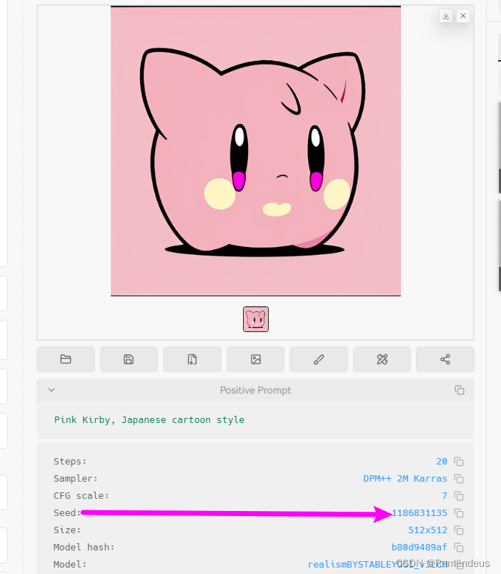Send image to inpaint with brush icon
Screen dimensions: 501x574
[319, 359]
